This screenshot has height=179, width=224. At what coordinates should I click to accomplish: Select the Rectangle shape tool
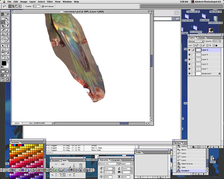pyautogui.click(x=7, y=50)
